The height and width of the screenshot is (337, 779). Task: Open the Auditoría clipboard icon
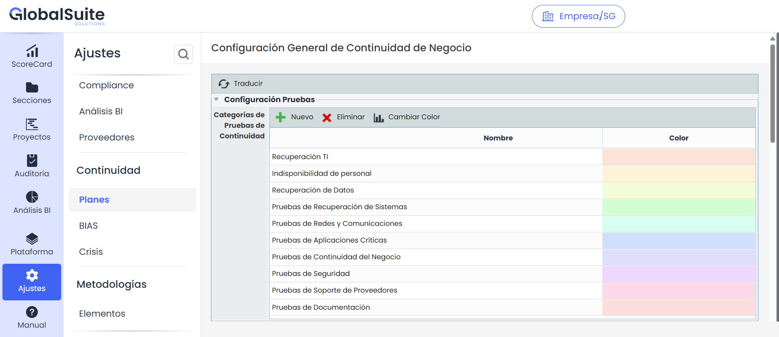click(32, 160)
